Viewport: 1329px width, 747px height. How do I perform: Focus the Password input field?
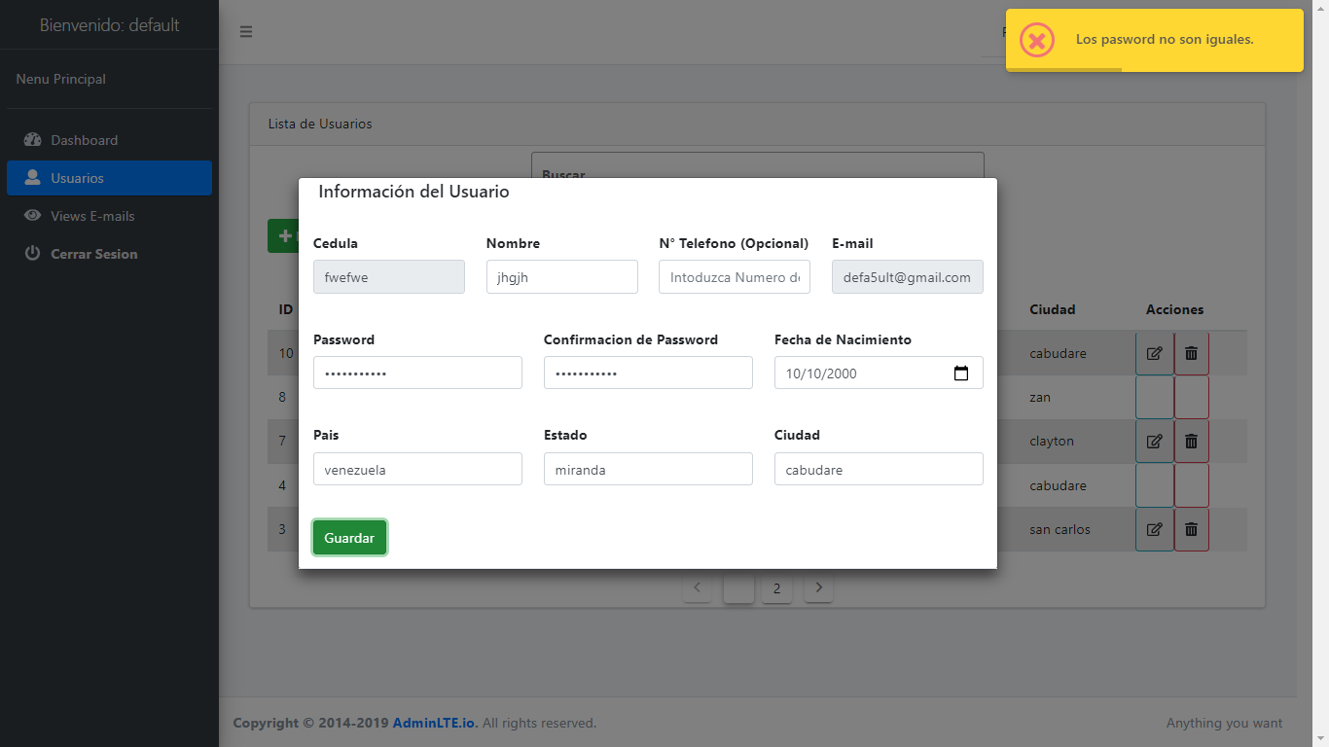pyautogui.click(x=417, y=373)
